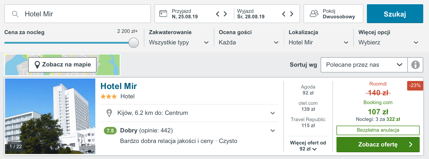Screen dimensions: 429x159
Task: Click the sorting info icon
Action: pos(415,65)
